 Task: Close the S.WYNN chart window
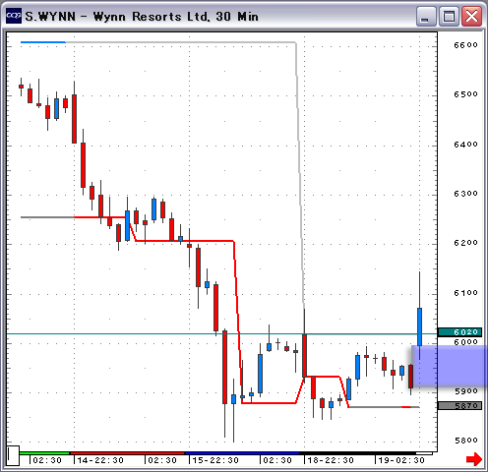tap(471, 16)
